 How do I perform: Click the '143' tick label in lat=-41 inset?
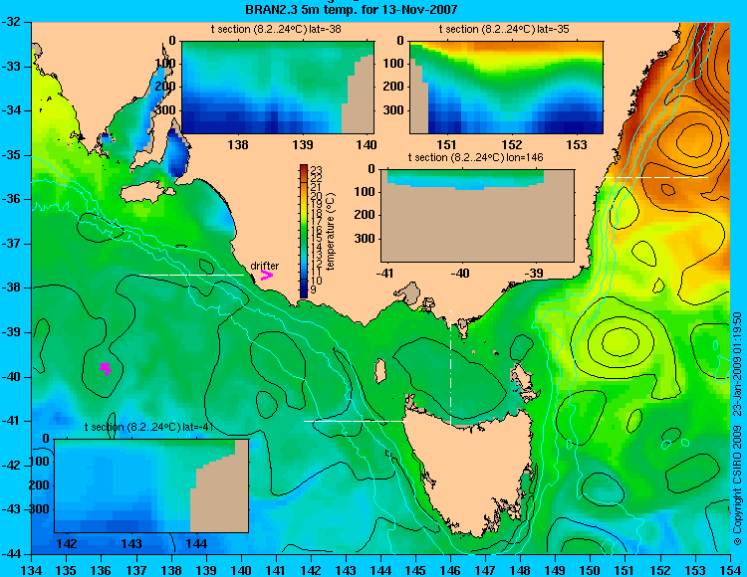click(x=131, y=544)
